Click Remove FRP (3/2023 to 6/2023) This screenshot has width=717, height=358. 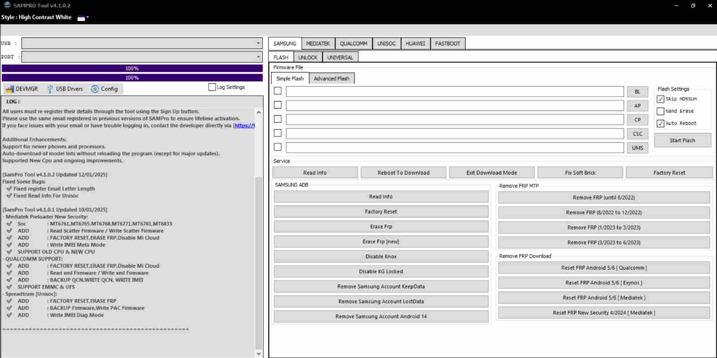click(x=604, y=242)
